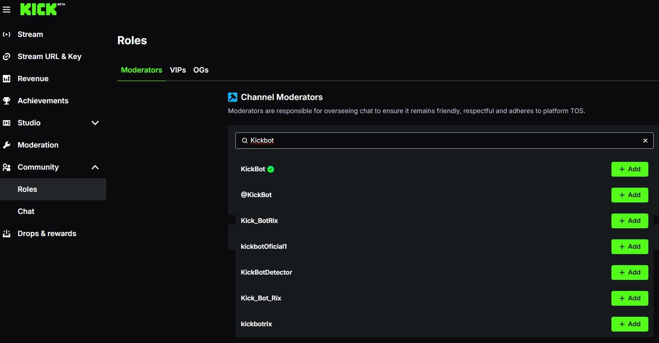Open the hamburger menu icon
The width and height of the screenshot is (659, 343).
[x=7, y=9]
